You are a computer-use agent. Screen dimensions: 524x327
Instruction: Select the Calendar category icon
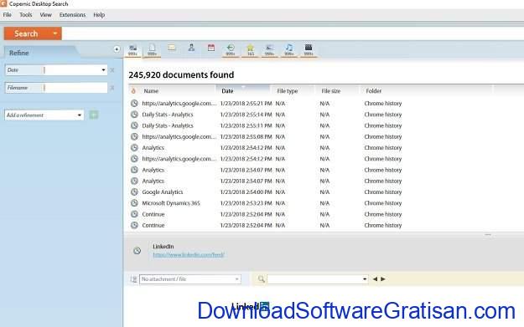click(x=211, y=48)
